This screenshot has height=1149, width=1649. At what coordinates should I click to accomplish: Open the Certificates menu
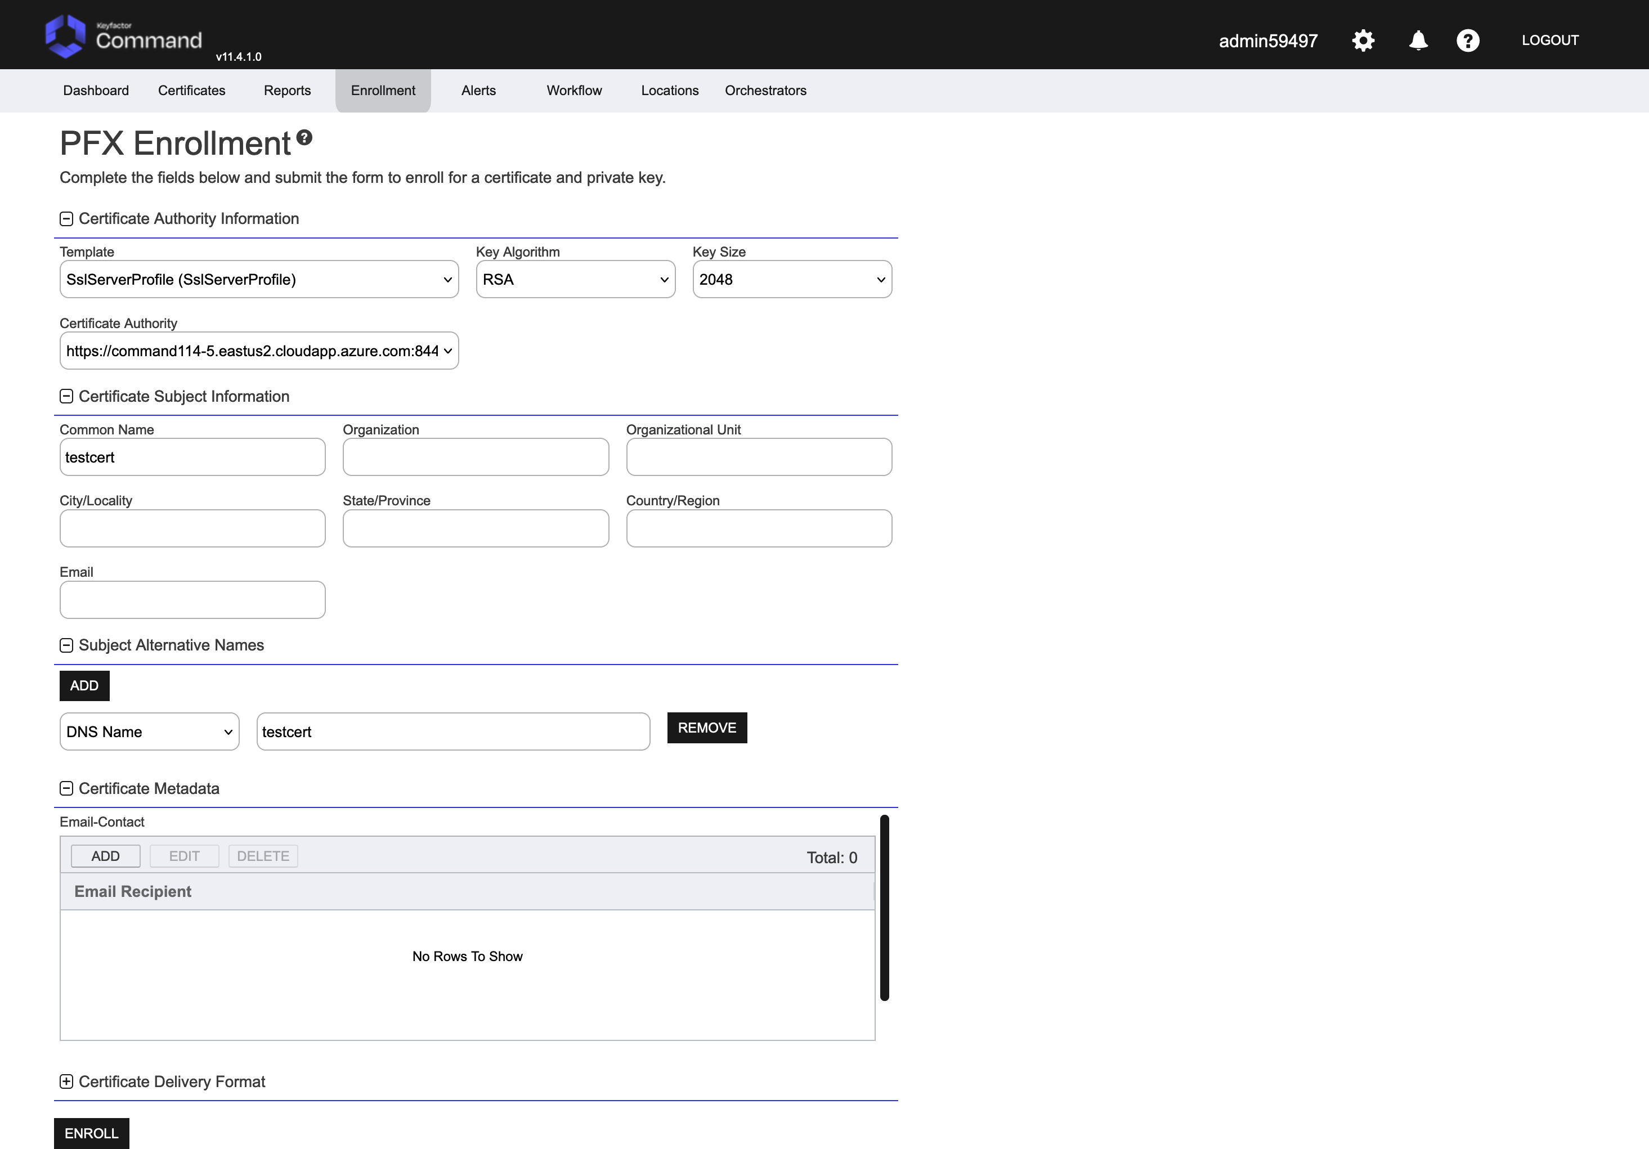point(191,91)
